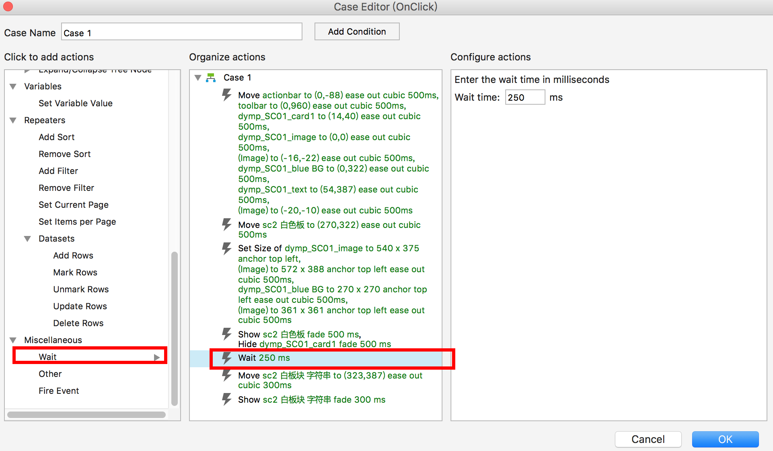Click lightning icon next to Show/Hide fade 500 action
The height and width of the screenshot is (451, 773).
[227, 334]
